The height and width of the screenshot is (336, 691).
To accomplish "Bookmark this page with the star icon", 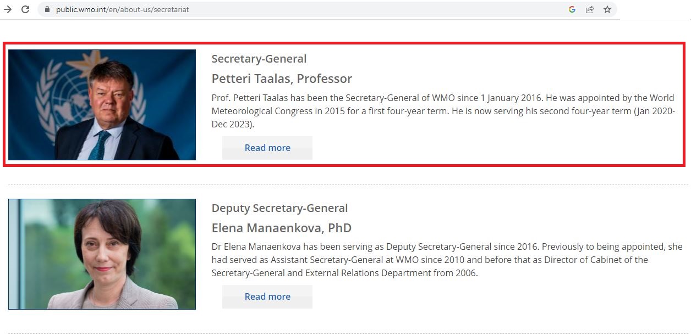I will click(607, 9).
